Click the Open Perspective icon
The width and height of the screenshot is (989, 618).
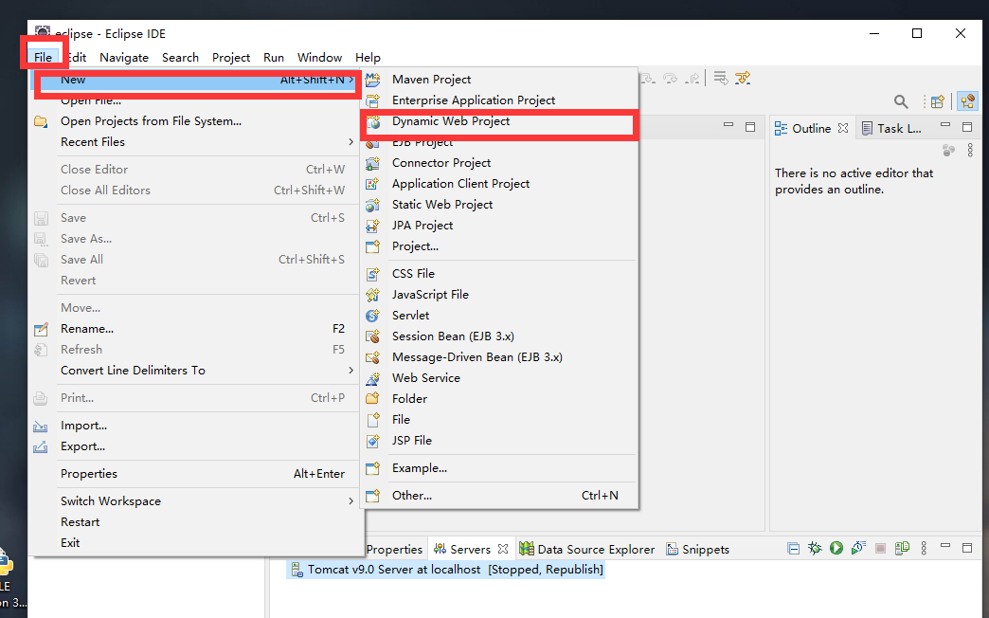(x=937, y=101)
